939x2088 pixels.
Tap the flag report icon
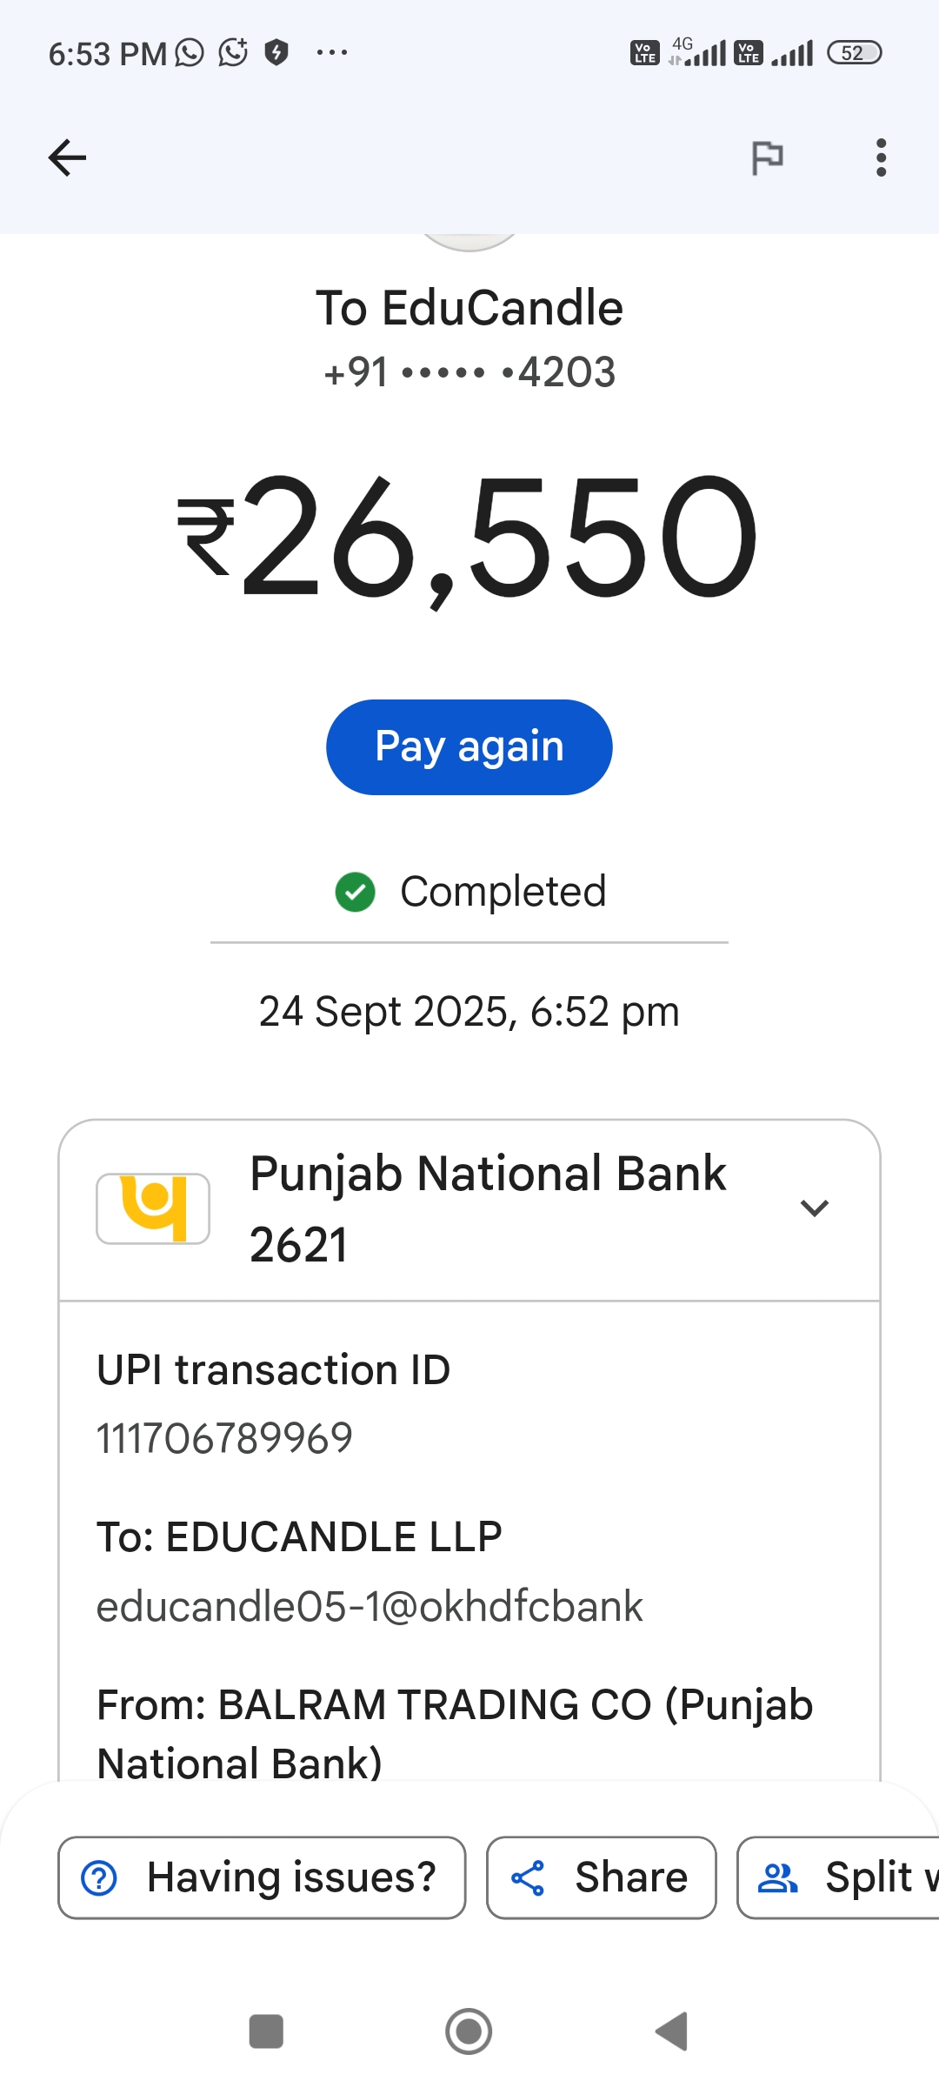pos(767,157)
